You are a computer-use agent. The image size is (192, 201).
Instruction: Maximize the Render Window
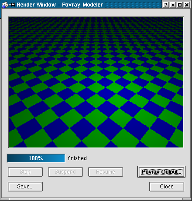pyautogui.click(x=180, y=5)
